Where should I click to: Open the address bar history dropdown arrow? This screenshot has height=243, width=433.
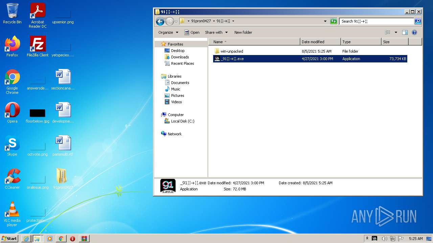click(x=325, y=21)
